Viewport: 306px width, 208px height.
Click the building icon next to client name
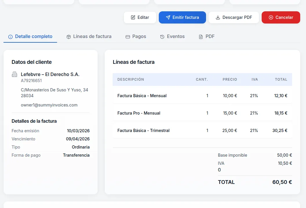(x=14, y=75)
